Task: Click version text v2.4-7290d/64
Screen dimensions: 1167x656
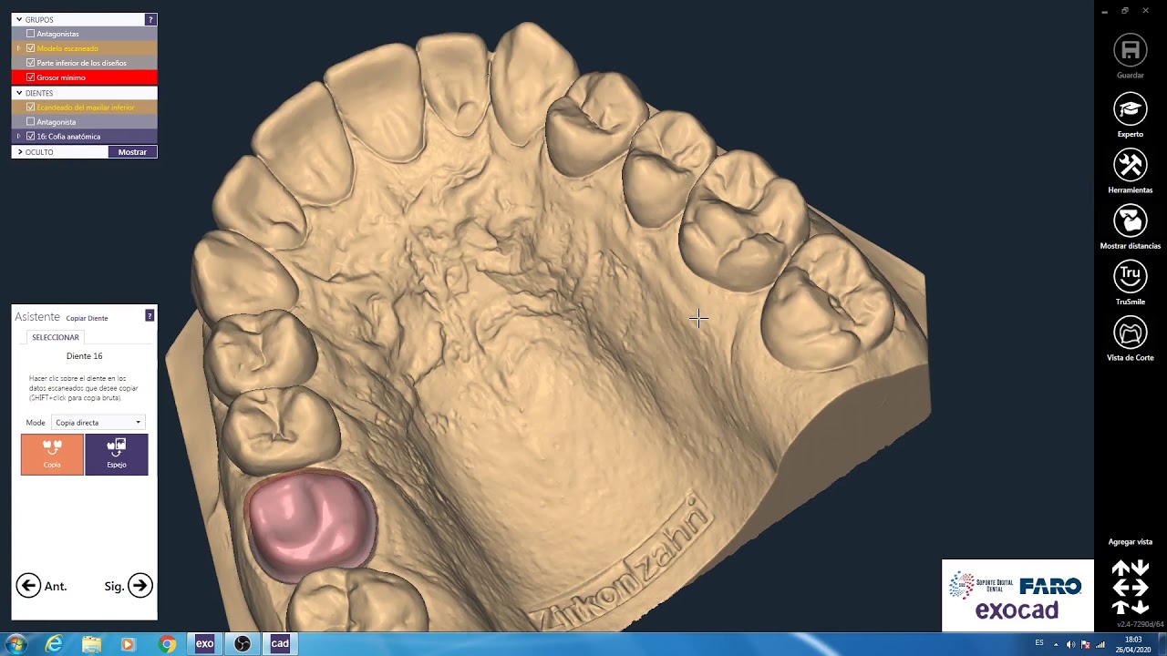Action: [1141, 624]
